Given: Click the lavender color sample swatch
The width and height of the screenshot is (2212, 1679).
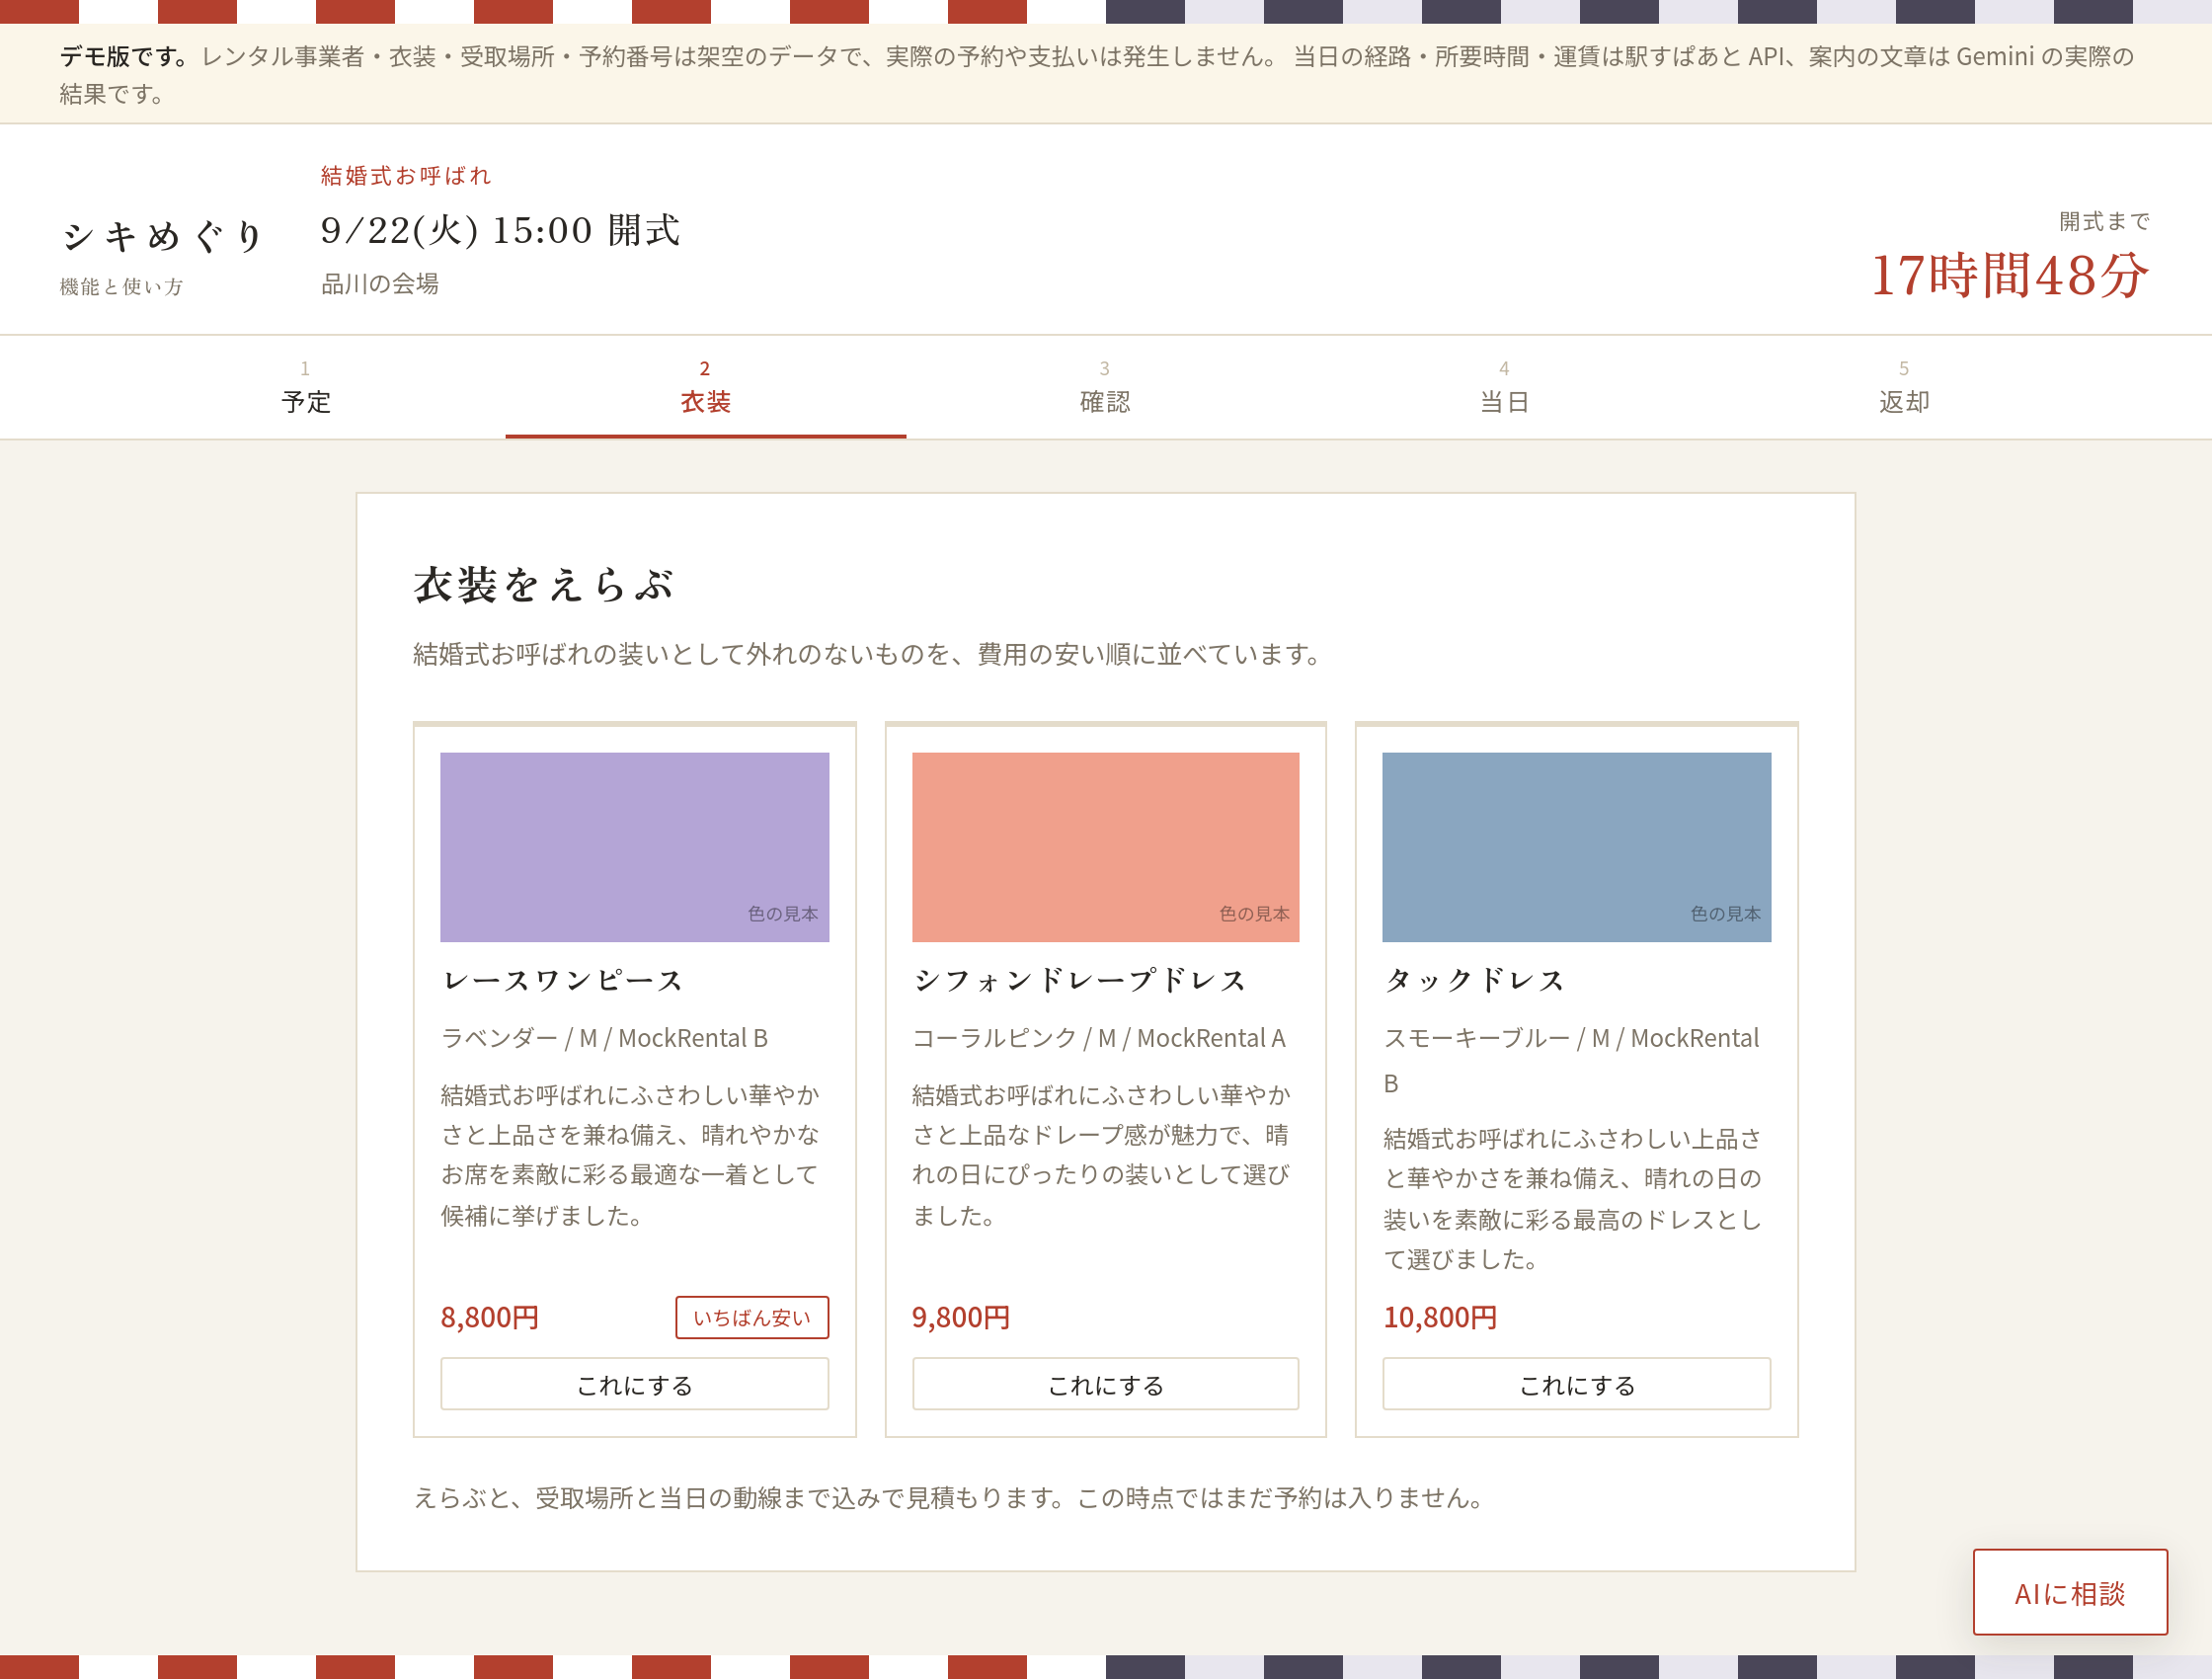Looking at the screenshot, I should 634,847.
